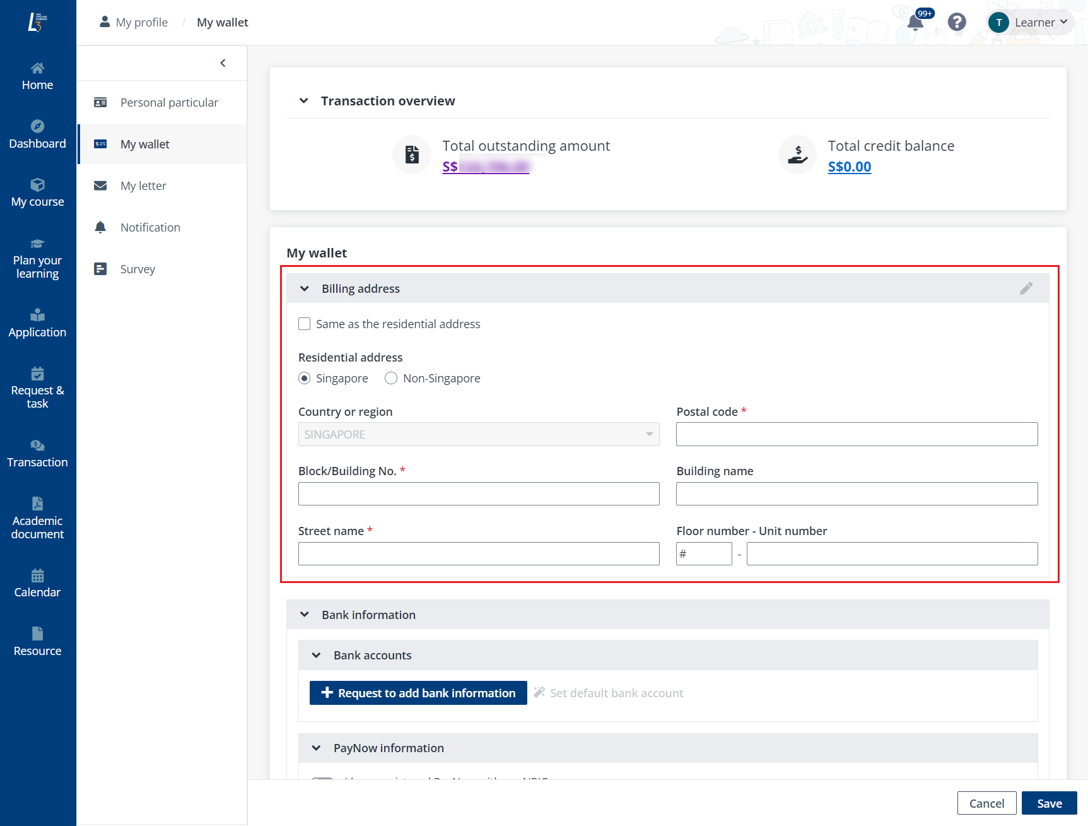This screenshot has height=826, width=1088.
Task: Collapse the profile side menu arrow
Action: (223, 62)
